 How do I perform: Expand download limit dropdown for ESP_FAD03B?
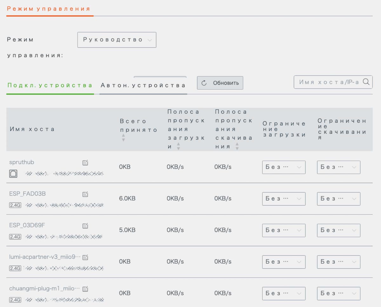tap(338, 199)
